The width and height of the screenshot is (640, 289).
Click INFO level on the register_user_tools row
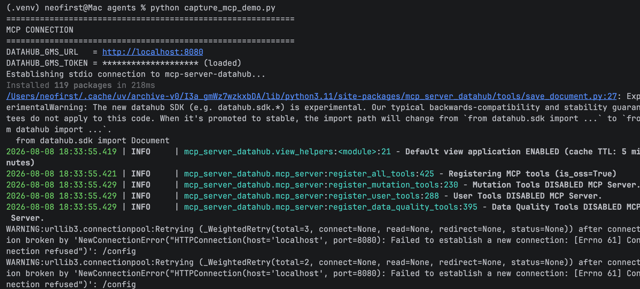pyautogui.click(x=141, y=196)
